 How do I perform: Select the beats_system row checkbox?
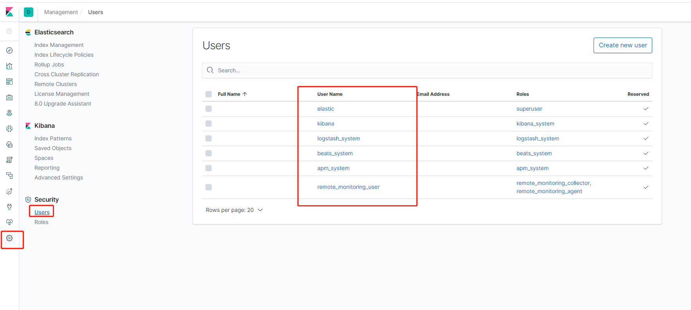[209, 153]
